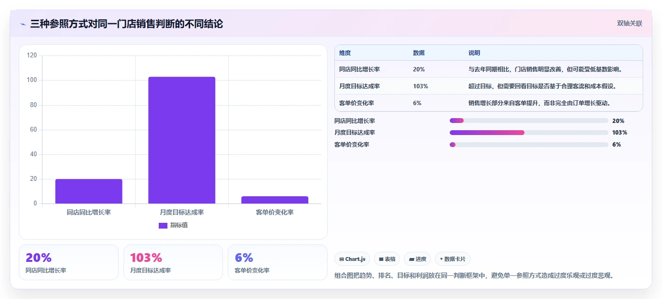Viewport: 662px width, 299px height.
Task: Click the 月度目标达成率 progress list label
Action: pyautogui.click(x=355, y=133)
